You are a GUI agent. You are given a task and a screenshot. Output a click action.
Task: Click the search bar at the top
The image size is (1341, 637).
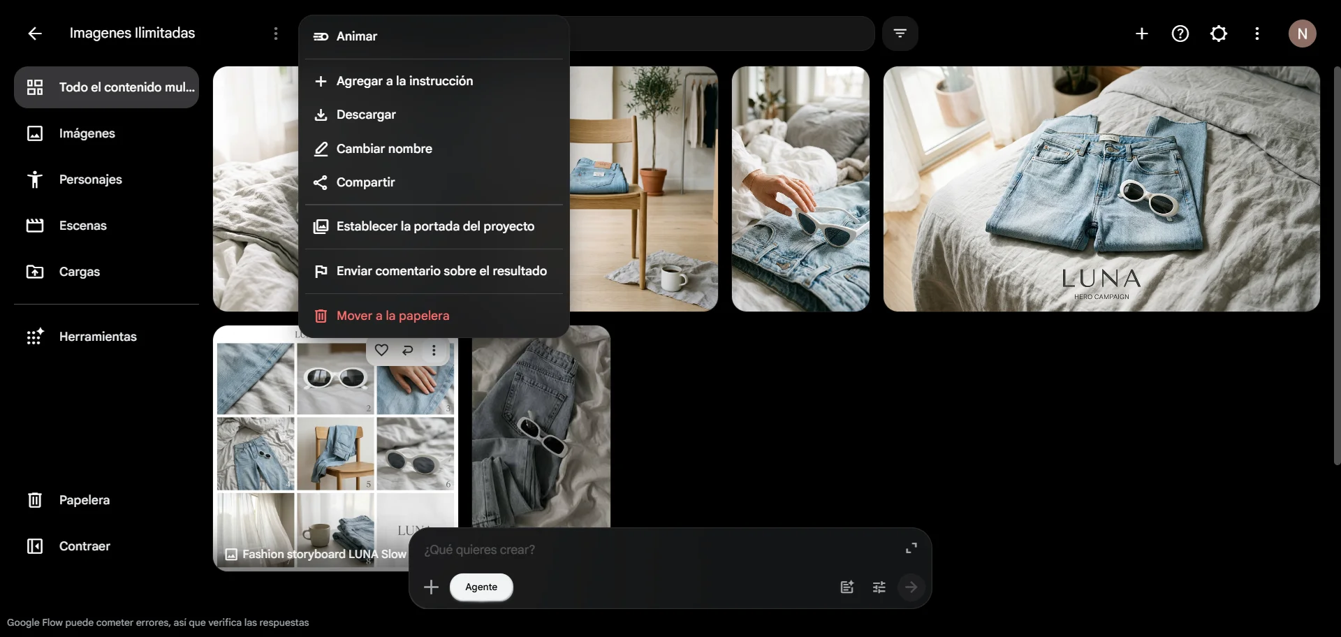click(722, 34)
